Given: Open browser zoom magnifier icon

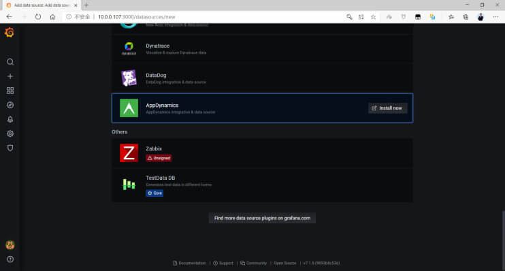Looking at the screenshot, I should [x=349, y=17].
